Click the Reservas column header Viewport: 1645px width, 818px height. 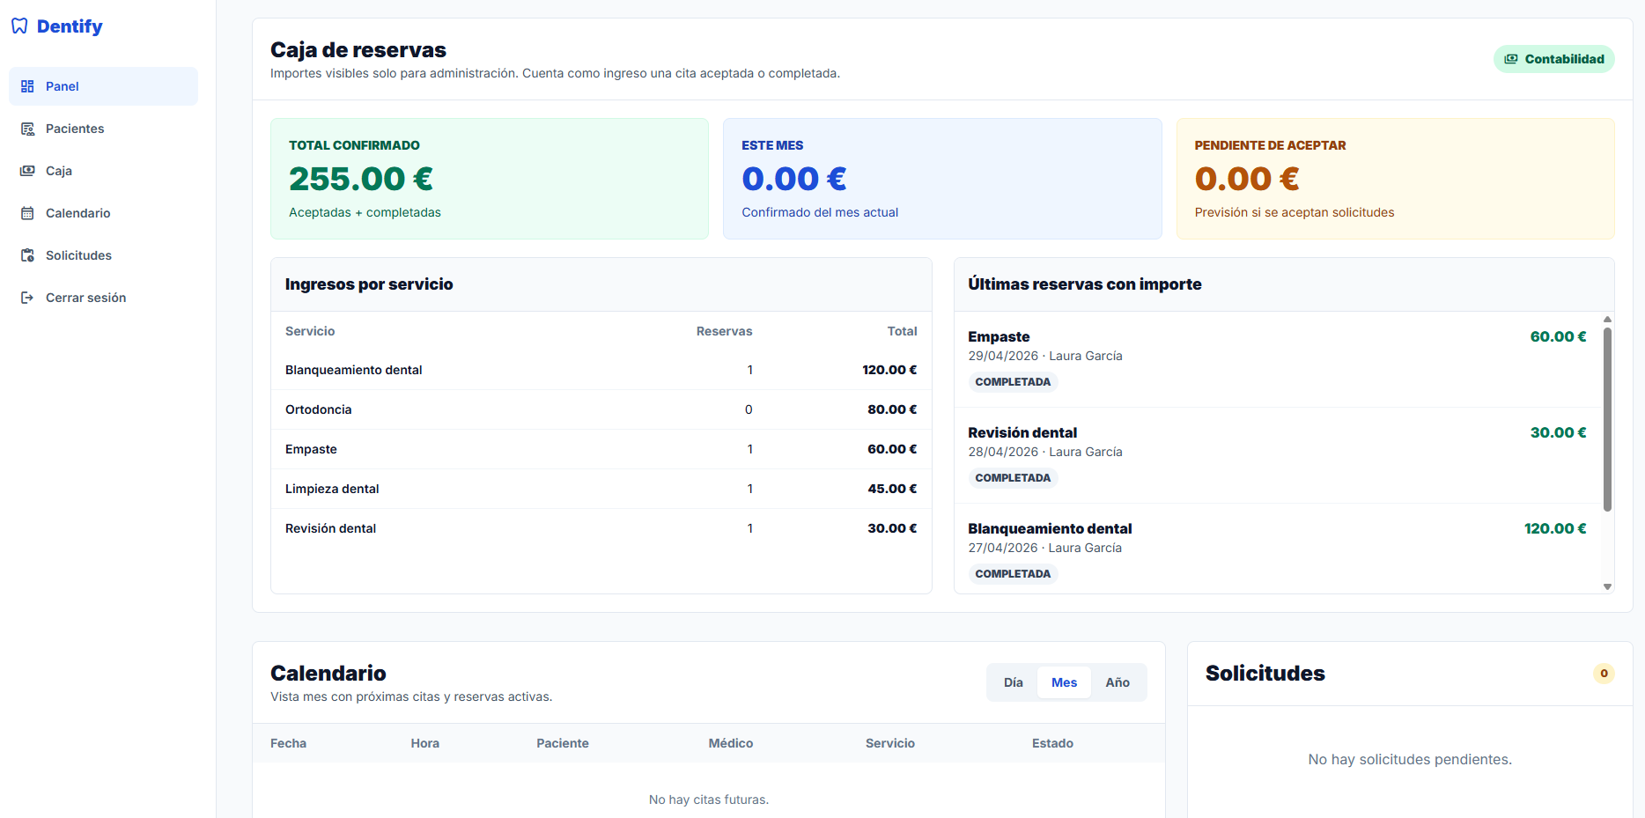[x=724, y=331]
